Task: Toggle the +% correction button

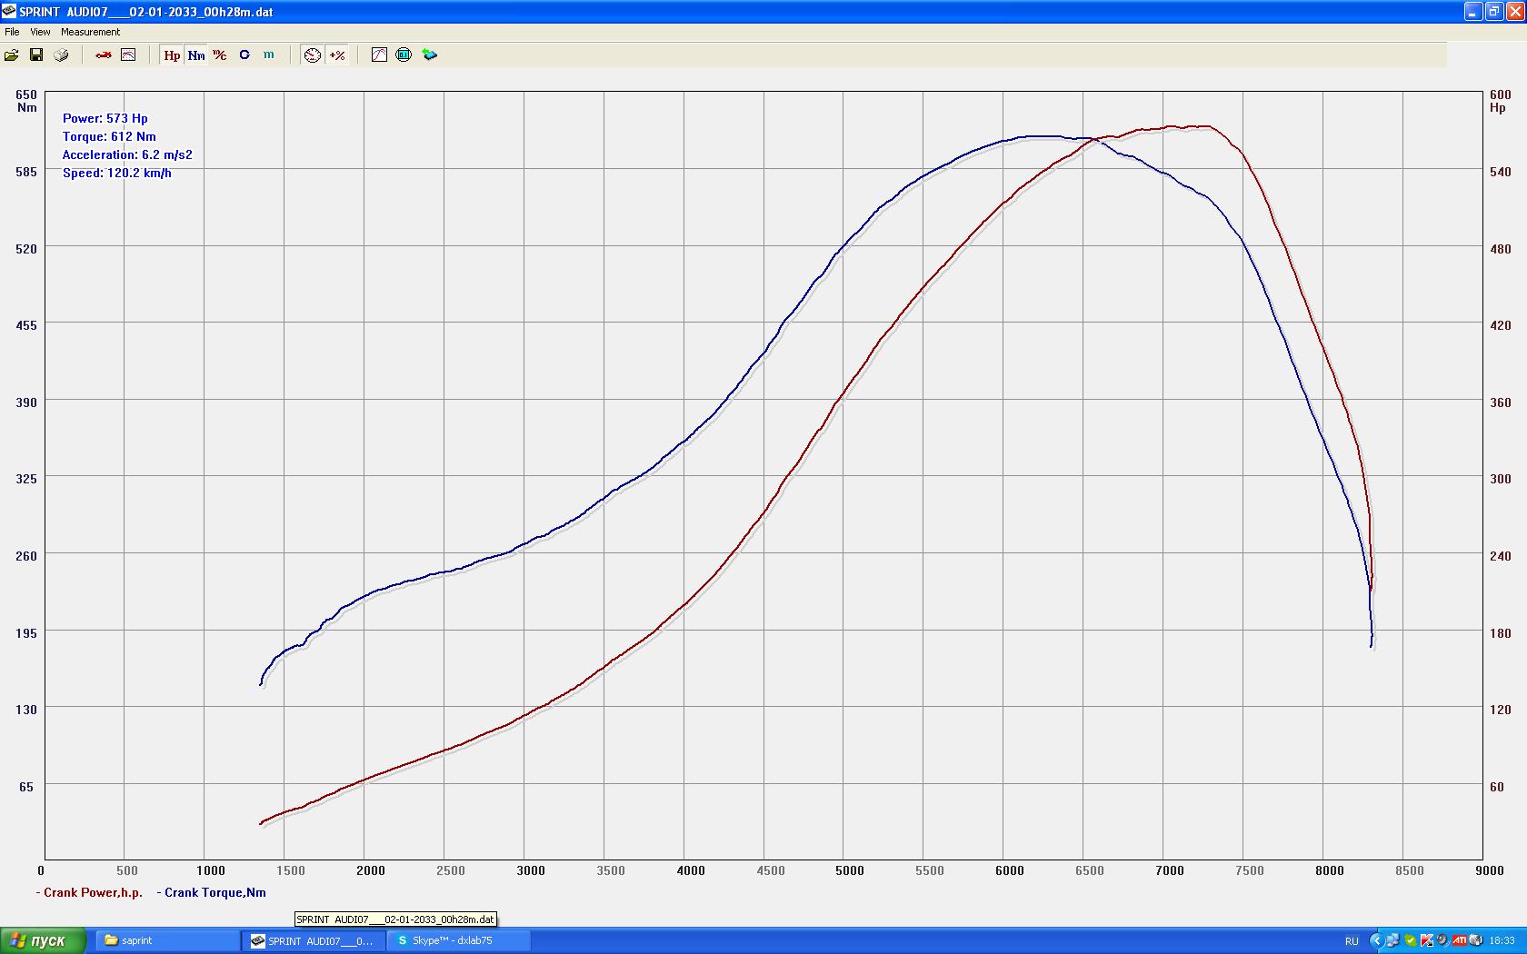Action: coord(337,55)
